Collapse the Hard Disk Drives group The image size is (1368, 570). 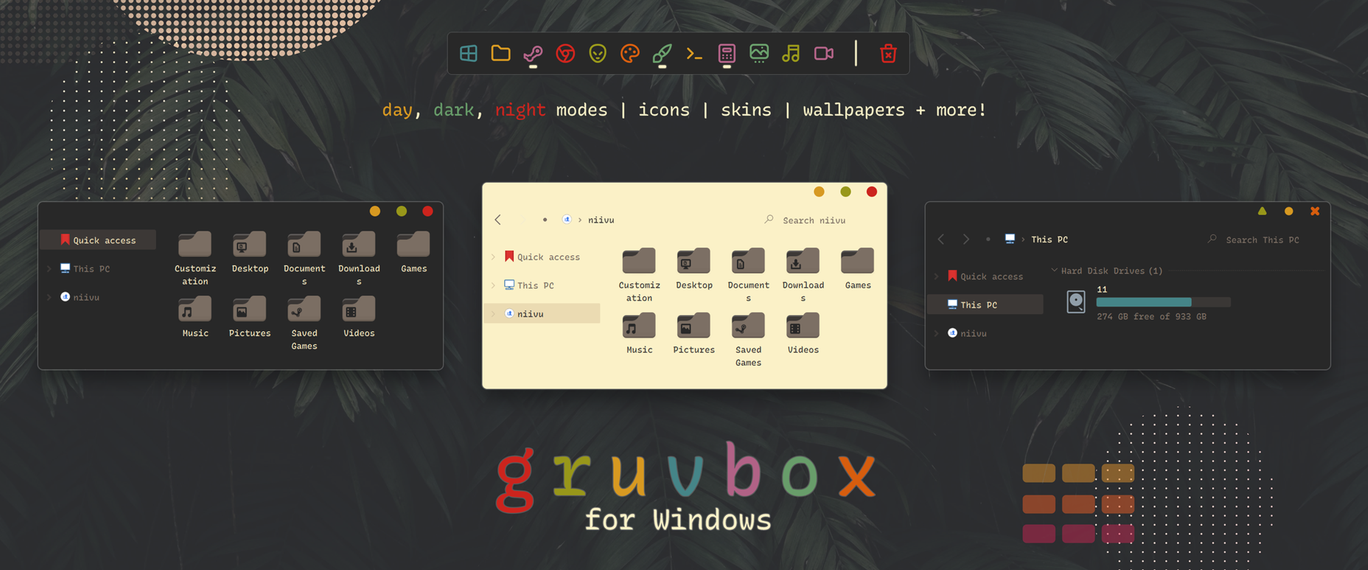click(1054, 270)
